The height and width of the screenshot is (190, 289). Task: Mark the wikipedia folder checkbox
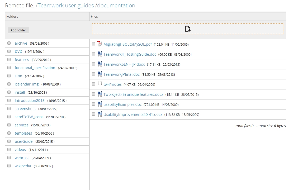coord(9,166)
